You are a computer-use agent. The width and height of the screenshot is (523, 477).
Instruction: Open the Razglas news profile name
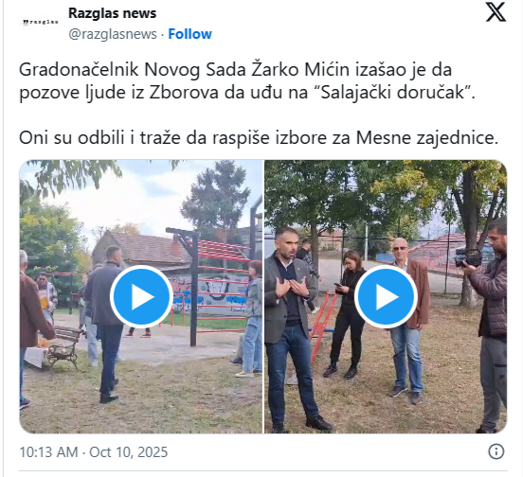(112, 13)
